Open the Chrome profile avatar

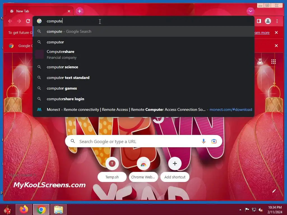point(268,21)
